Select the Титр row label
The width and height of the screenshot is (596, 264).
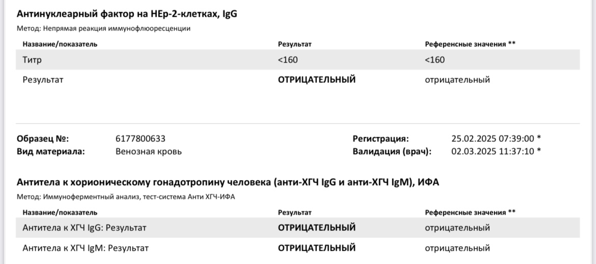point(32,60)
